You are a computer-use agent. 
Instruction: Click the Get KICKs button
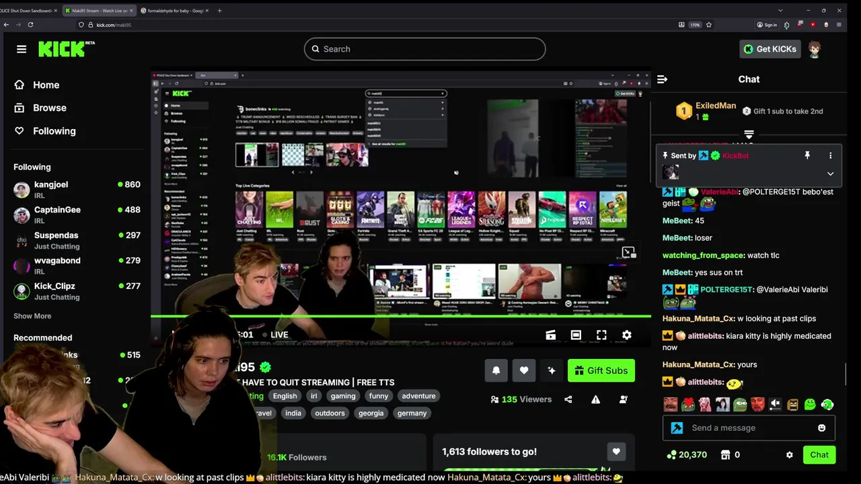(770, 49)
